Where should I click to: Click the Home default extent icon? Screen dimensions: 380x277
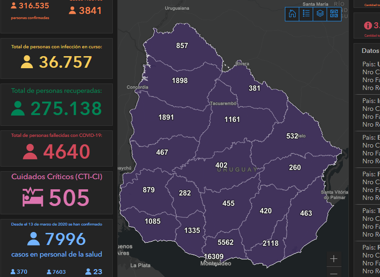coord(292,14)
